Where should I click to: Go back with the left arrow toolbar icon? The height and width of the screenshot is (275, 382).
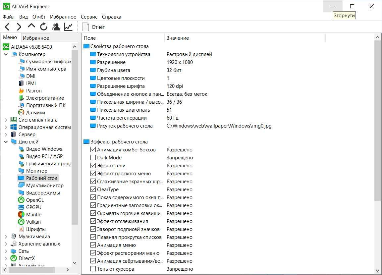click(x=7, y=27)
